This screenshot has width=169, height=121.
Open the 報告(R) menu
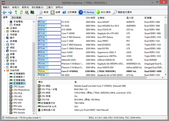tap(26, 7)
